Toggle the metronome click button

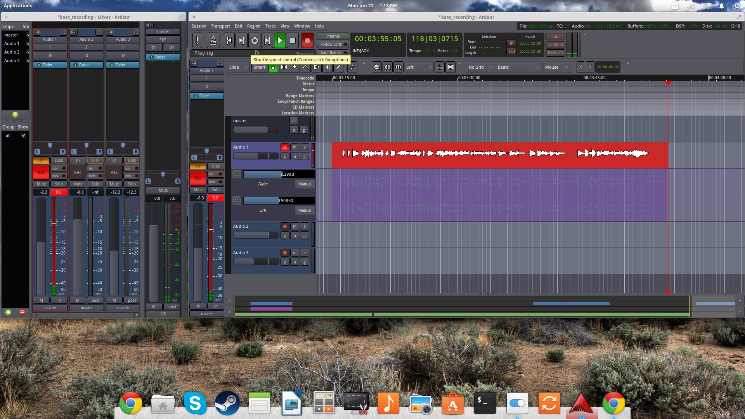(213, 40)
